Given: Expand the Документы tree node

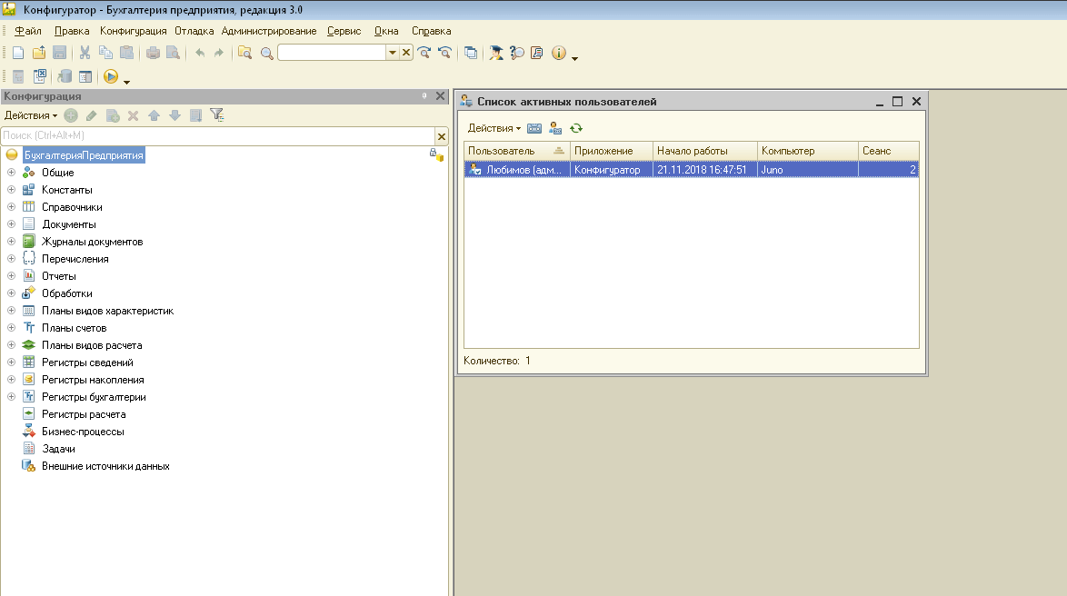Looking at the screenshot, I should tap(11, 223).
